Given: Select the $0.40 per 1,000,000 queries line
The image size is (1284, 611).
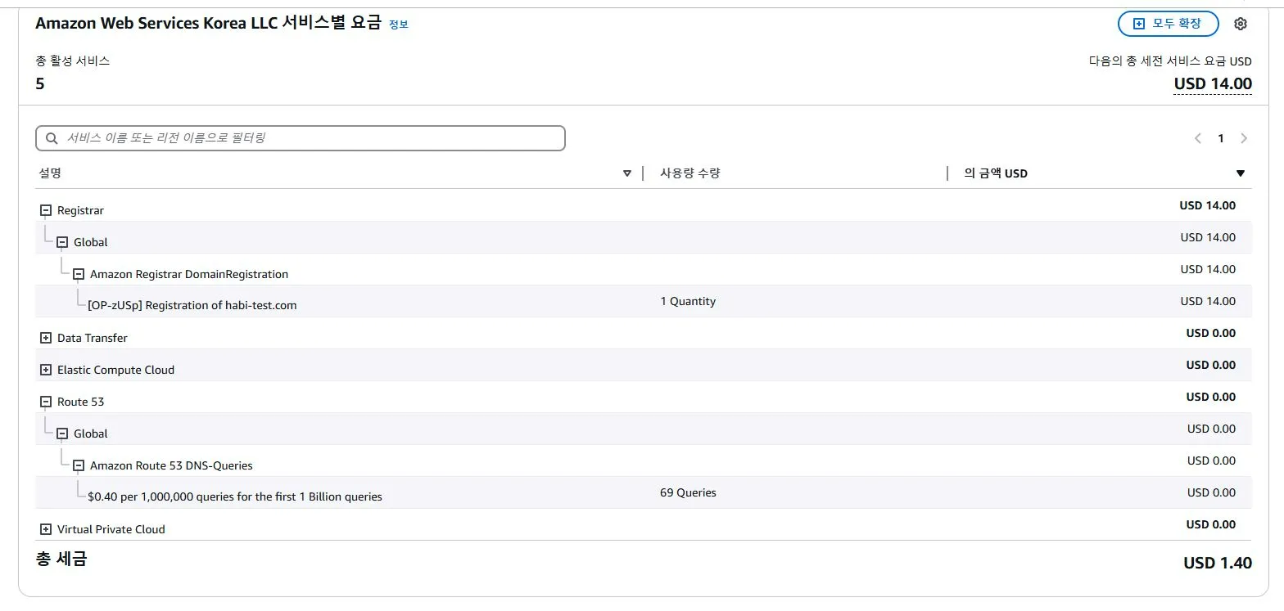Looking at the screenshot, I should click(x=235, y=496).
